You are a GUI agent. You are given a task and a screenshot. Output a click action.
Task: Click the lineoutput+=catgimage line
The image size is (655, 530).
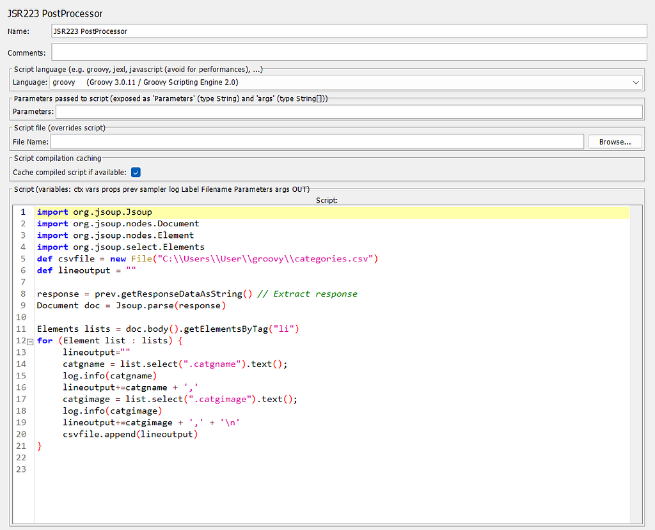[x=151, y=423]
